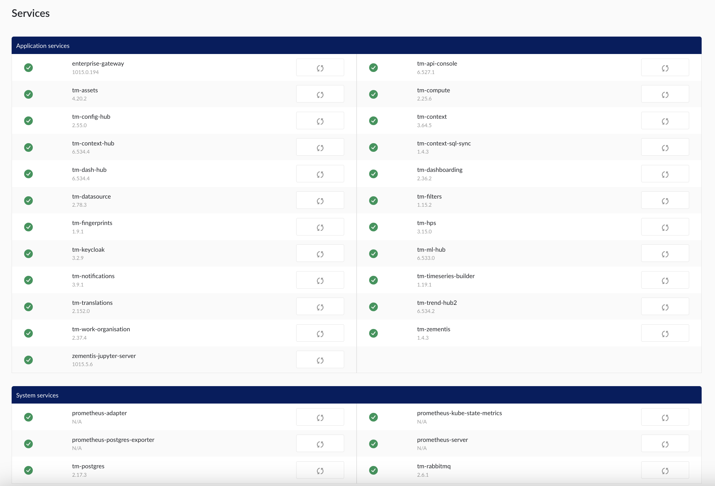The width and height of the screenshot is (715, 486).
Task: Click the tm-keycloak green status check
Action: (x=28, y=254)
